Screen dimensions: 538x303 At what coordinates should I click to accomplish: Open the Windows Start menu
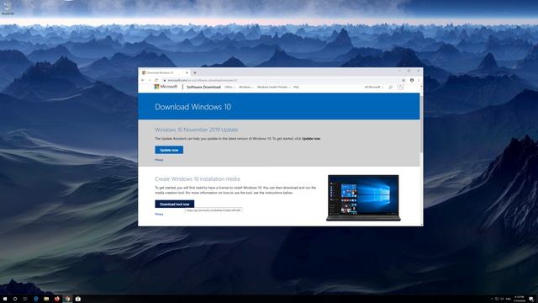click(x=5, y=299)
